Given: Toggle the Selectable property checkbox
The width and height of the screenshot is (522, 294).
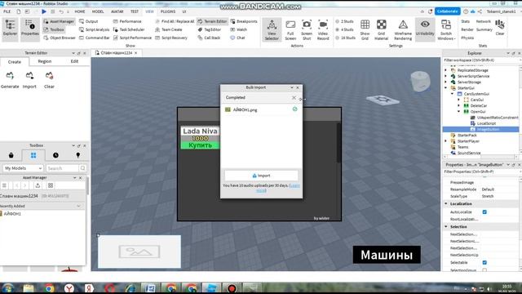Looking at the screenshot, I should [484, 263].
